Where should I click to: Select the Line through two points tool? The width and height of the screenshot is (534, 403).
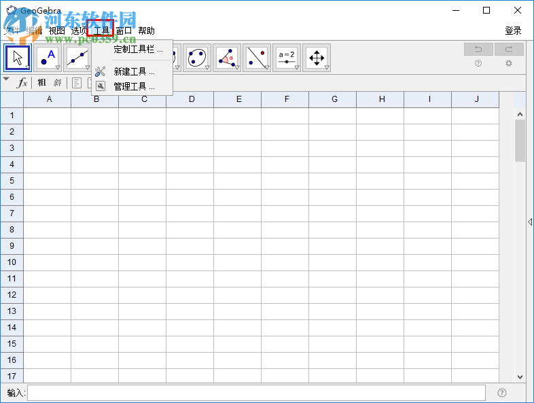77,58
